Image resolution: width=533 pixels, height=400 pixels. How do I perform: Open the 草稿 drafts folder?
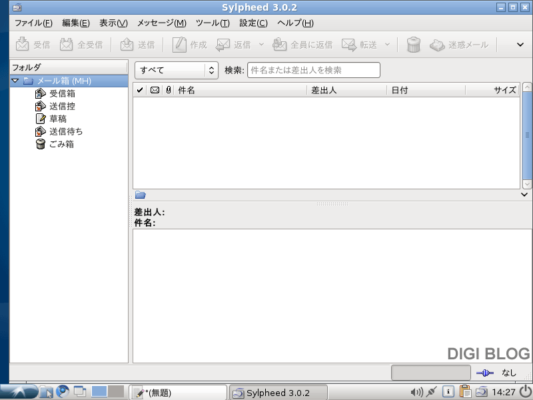point(58,119)
